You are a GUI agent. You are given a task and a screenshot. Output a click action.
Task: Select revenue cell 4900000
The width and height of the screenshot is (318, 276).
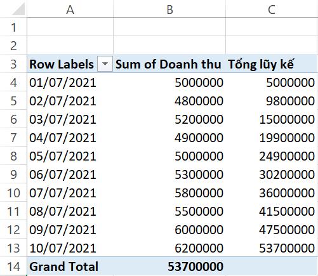tap(169, 138)
